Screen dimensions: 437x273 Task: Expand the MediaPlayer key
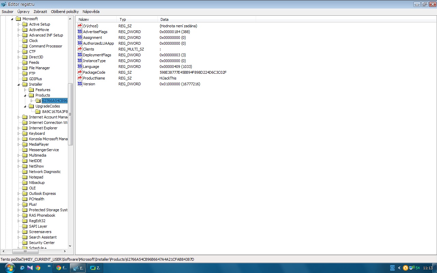pos(19,145)
